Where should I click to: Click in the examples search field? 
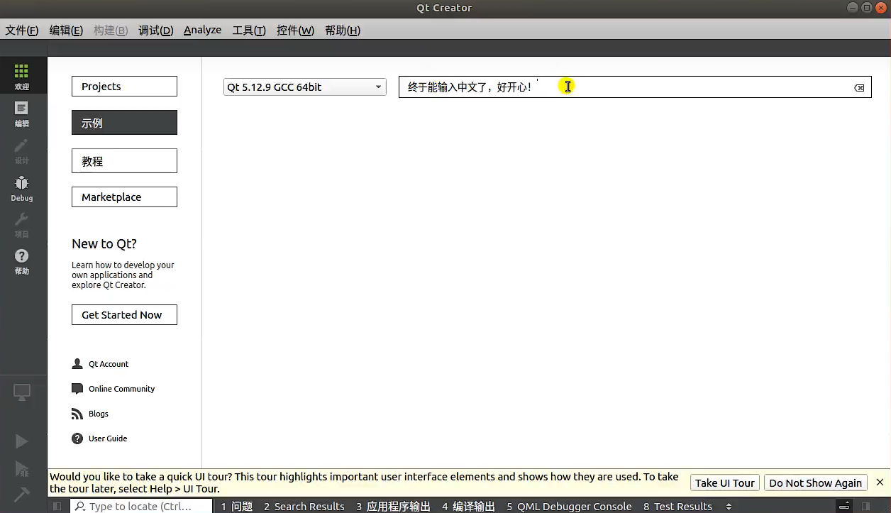(x=635, y=87)
